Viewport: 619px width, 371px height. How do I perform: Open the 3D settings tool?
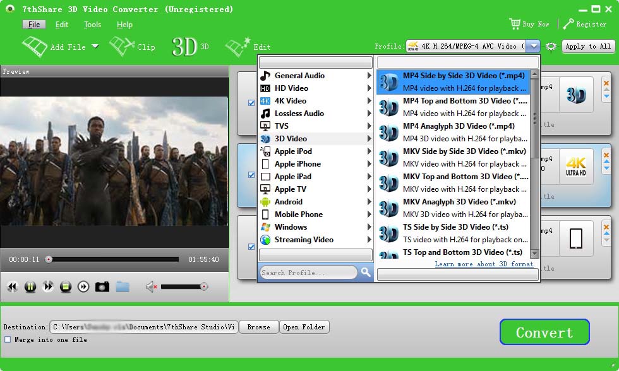(x=190, y=47)
